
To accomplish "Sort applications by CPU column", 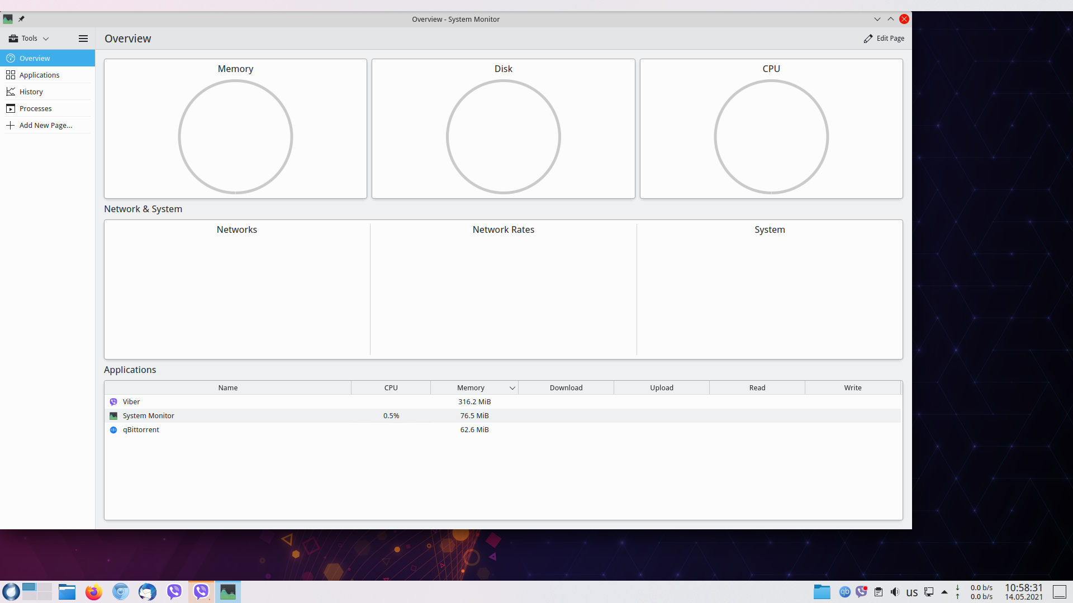I will pyautogui.click(x=391, y=388).
